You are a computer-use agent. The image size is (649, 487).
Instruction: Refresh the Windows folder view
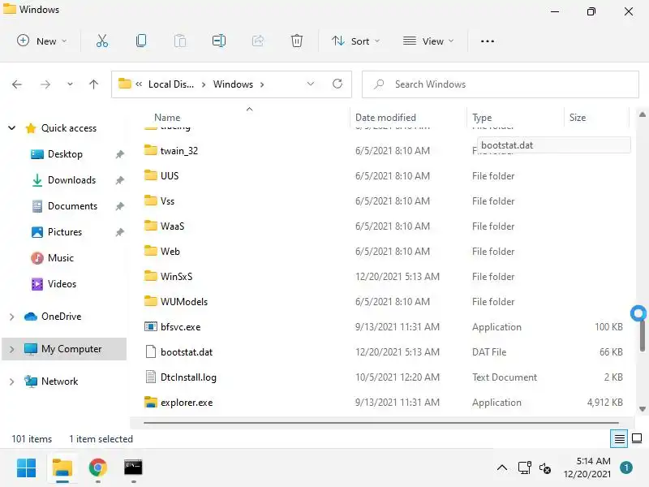click(x=337, y=84)
